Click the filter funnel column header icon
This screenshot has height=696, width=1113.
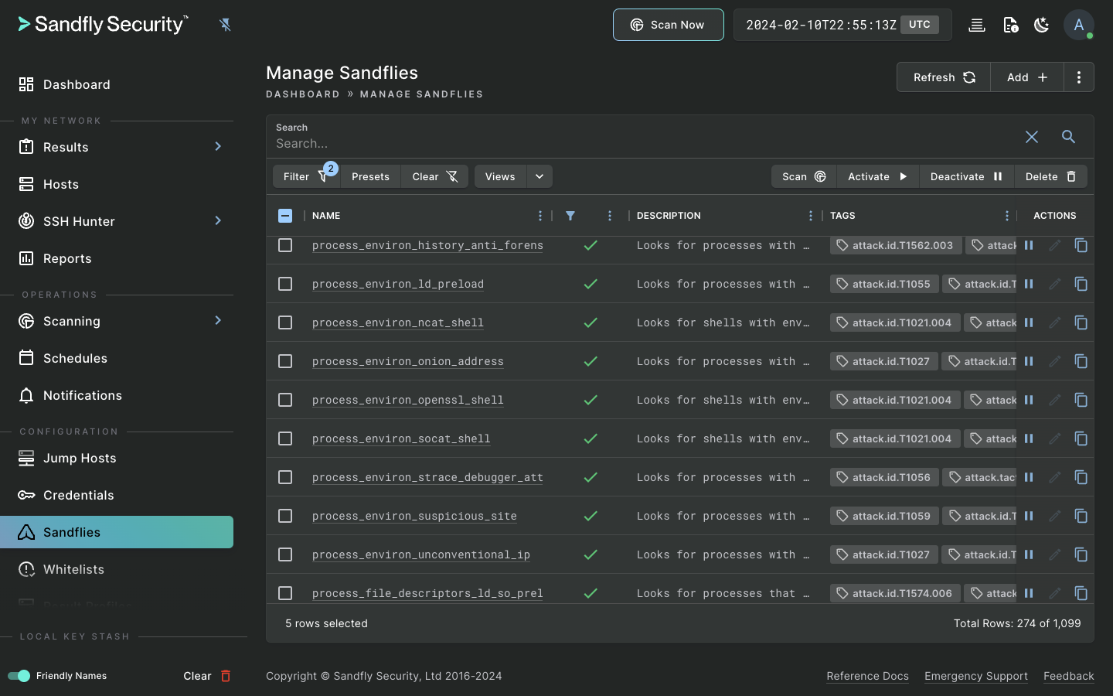click(570, 216)
